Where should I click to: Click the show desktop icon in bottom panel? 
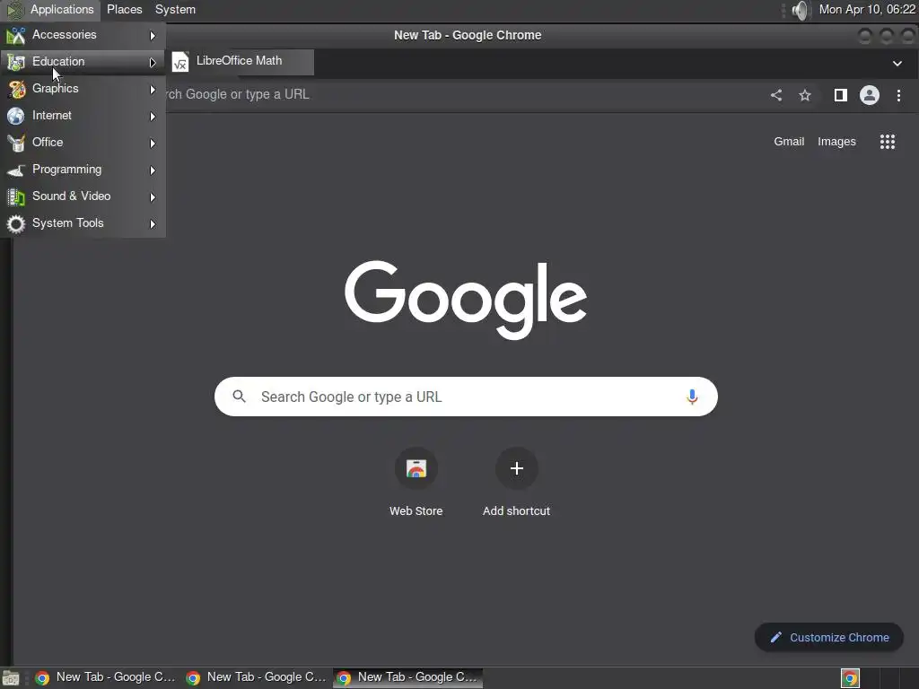click(11, 678)
